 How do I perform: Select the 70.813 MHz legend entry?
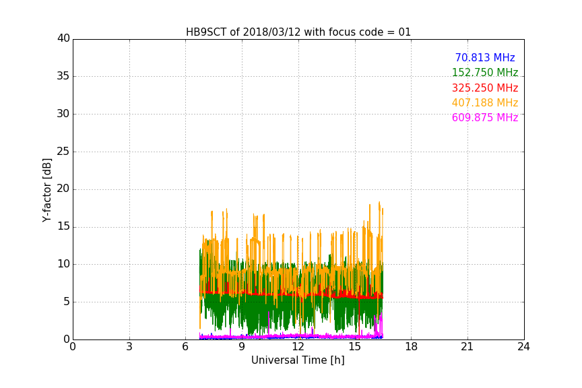485,58
